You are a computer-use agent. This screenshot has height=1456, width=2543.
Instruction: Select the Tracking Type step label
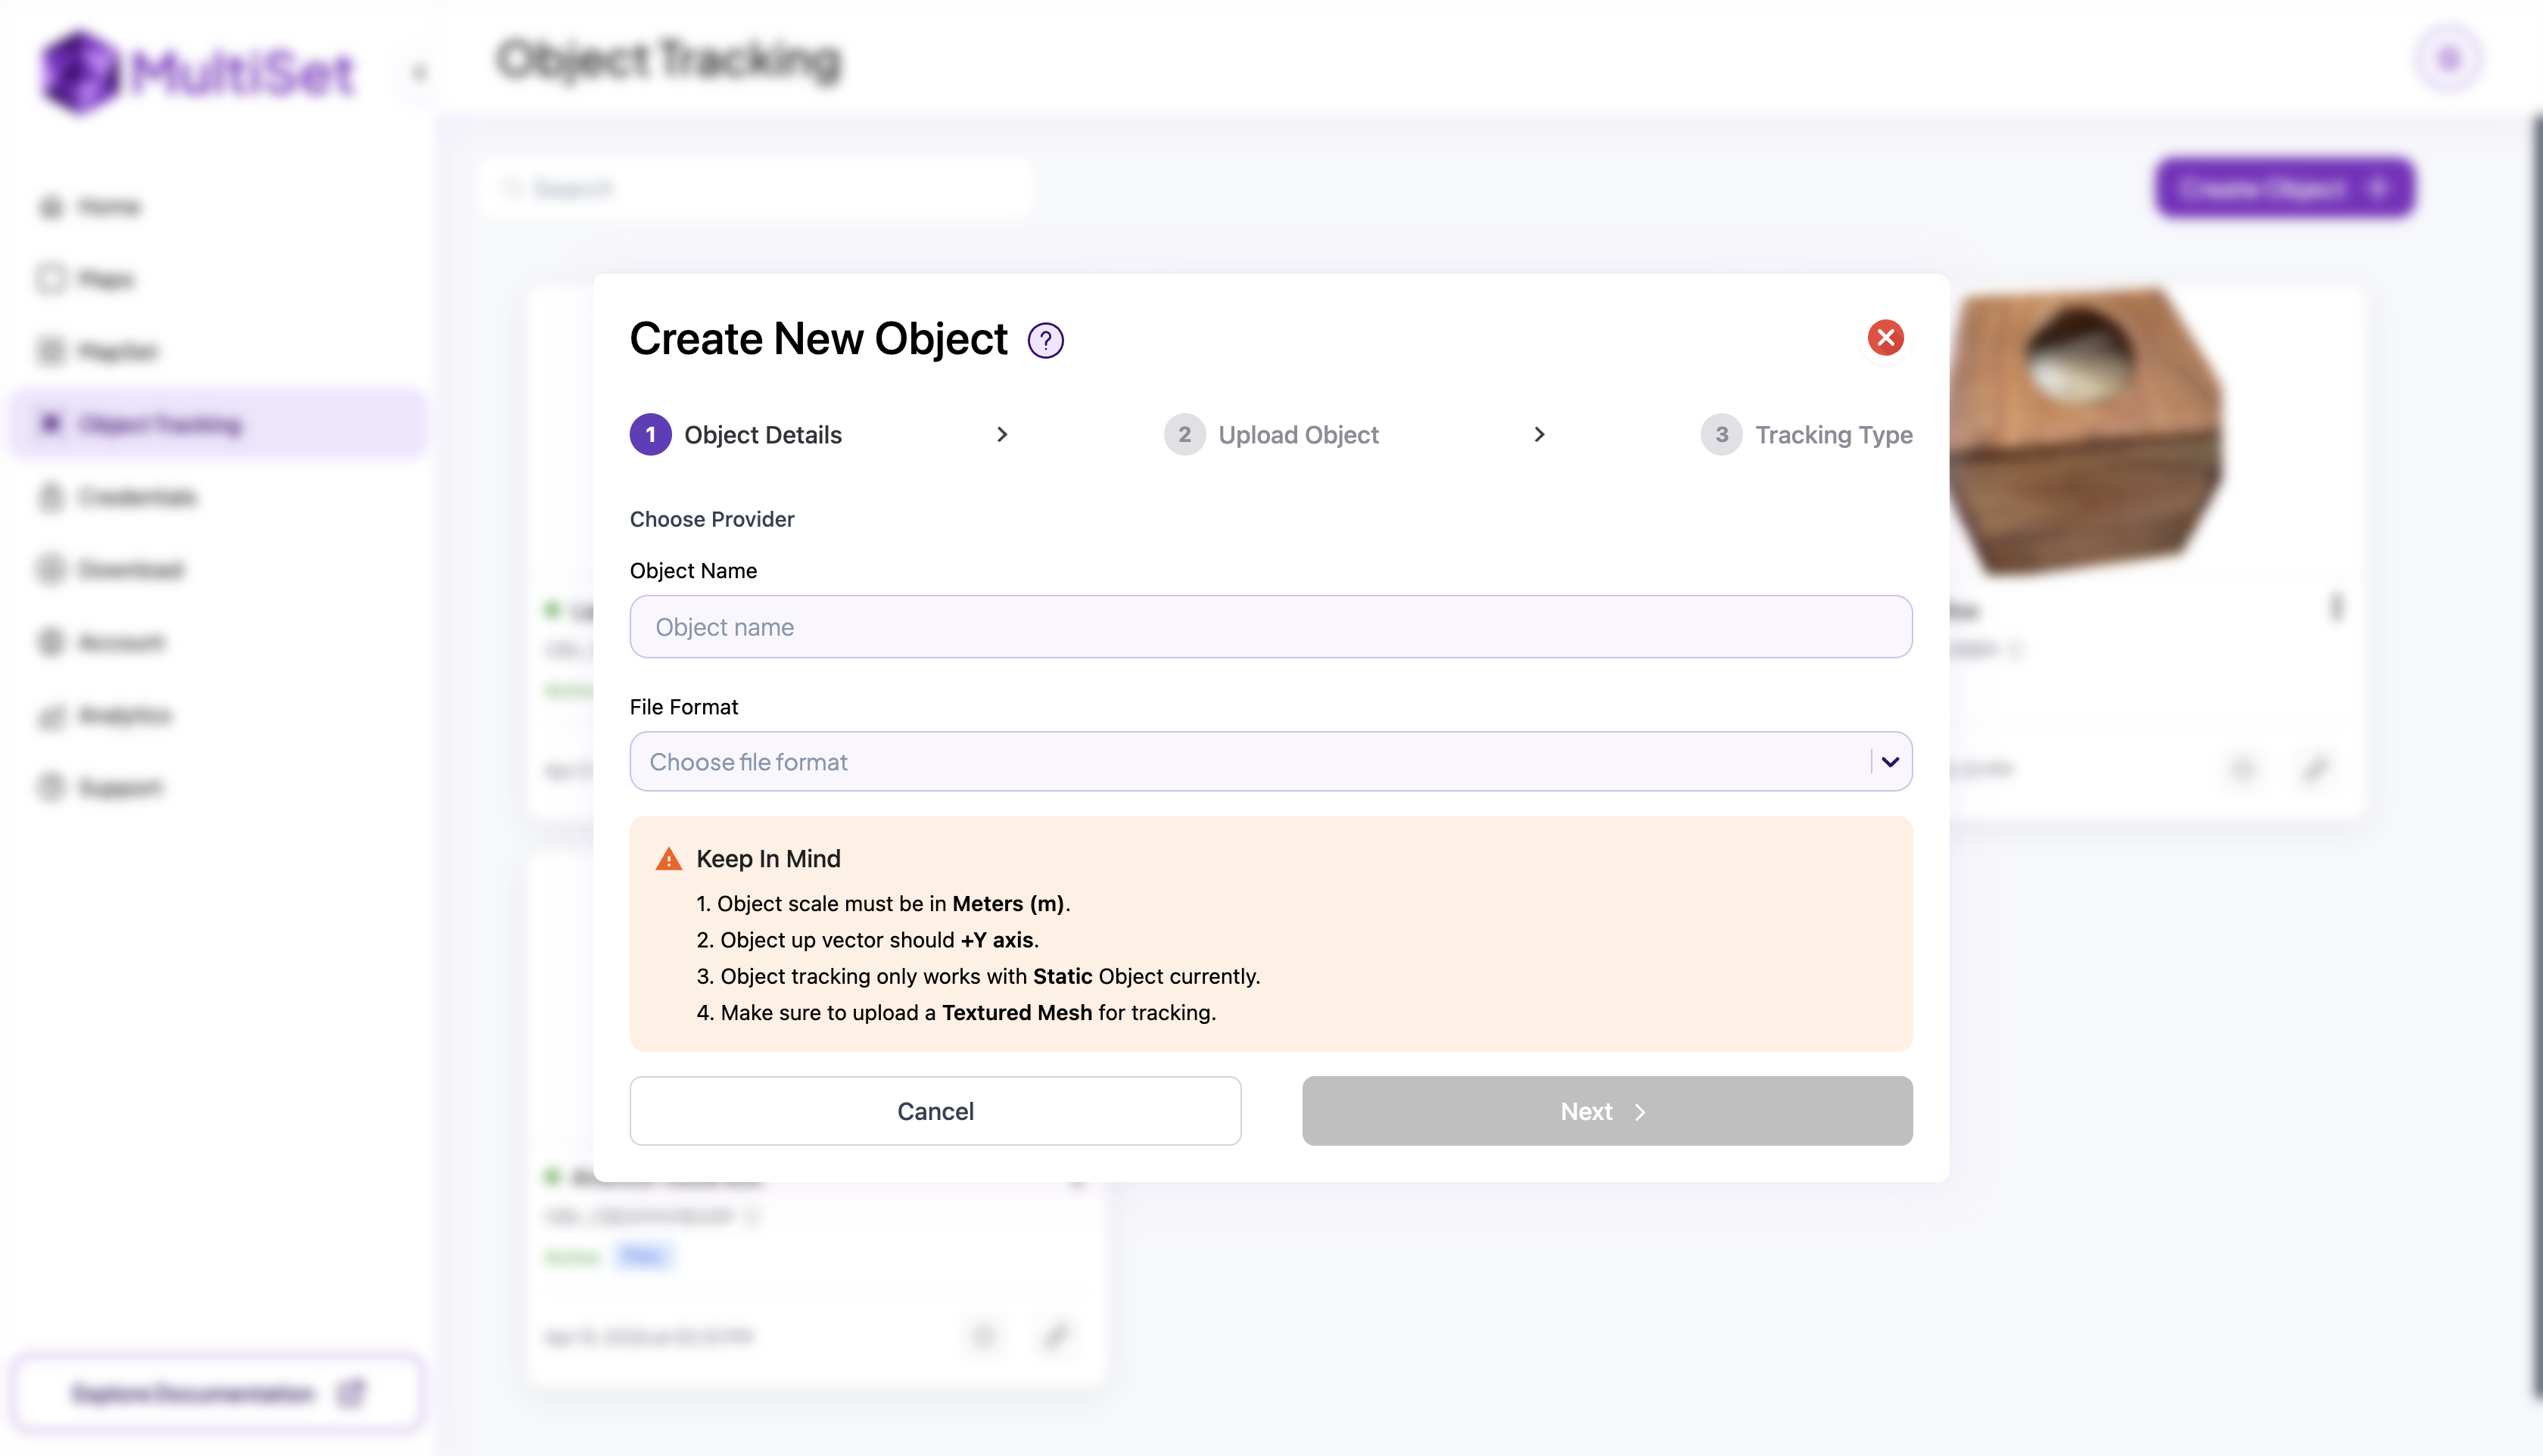tap(1833, 435)
